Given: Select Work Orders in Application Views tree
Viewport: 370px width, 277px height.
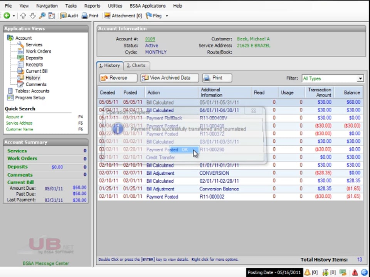Looking at the screenshot, I should pos(38,51).
